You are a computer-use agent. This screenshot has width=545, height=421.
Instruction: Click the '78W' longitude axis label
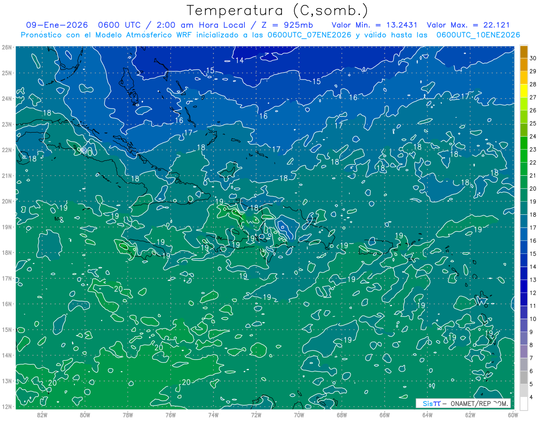(x=128, y=415)
